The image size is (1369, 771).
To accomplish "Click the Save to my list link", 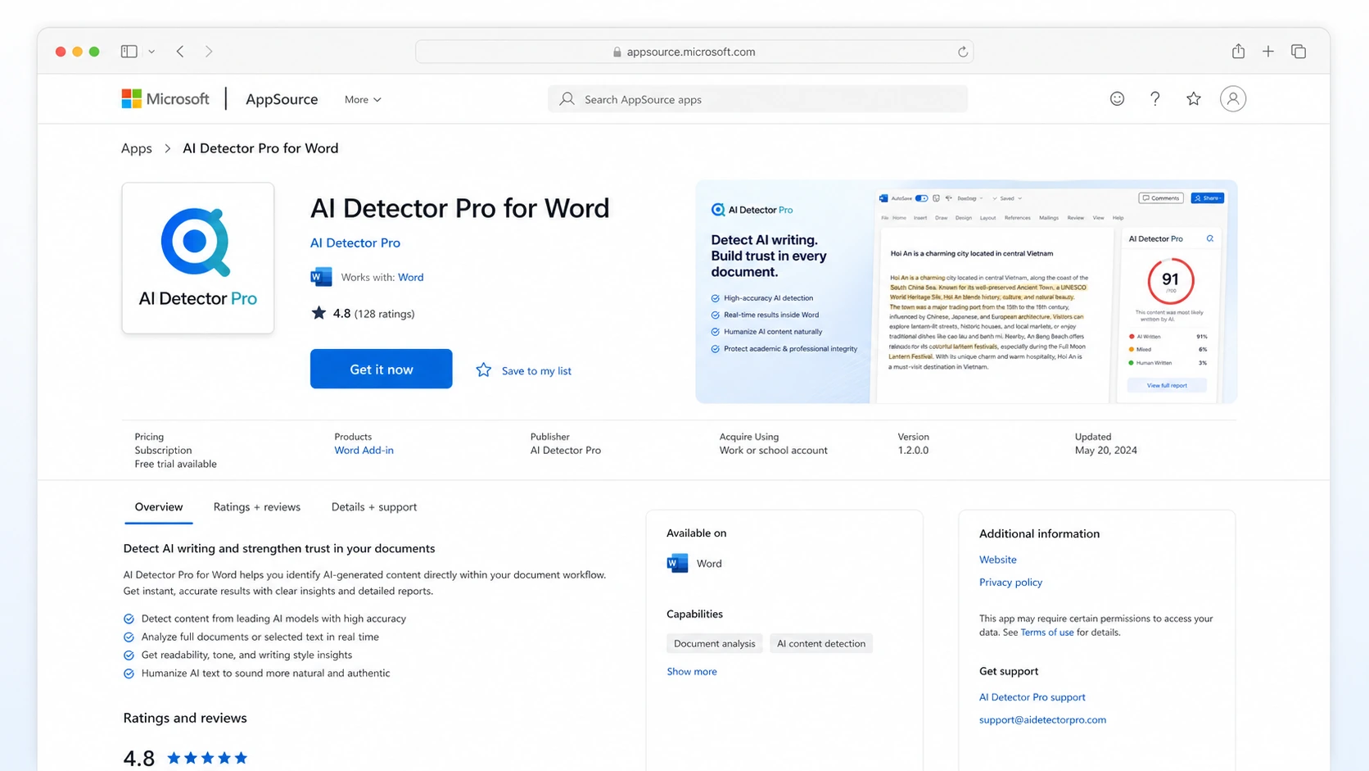I will [536, 371].
